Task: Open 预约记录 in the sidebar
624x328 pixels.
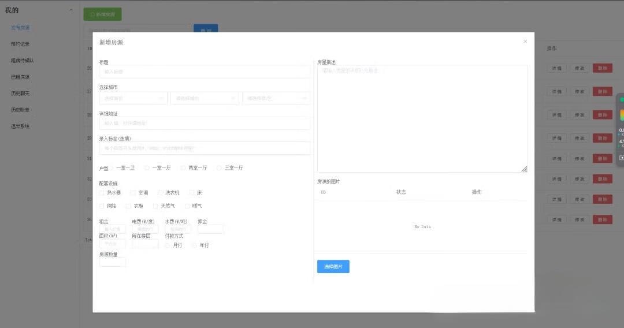Action: click(20, 44)
